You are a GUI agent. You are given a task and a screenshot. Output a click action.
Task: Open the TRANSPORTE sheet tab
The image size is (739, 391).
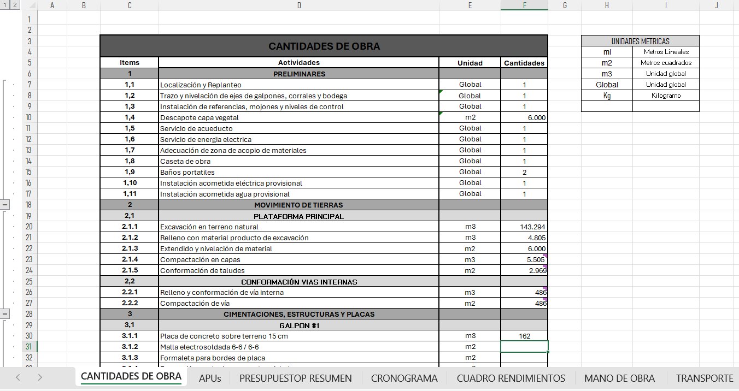(705, 378)
